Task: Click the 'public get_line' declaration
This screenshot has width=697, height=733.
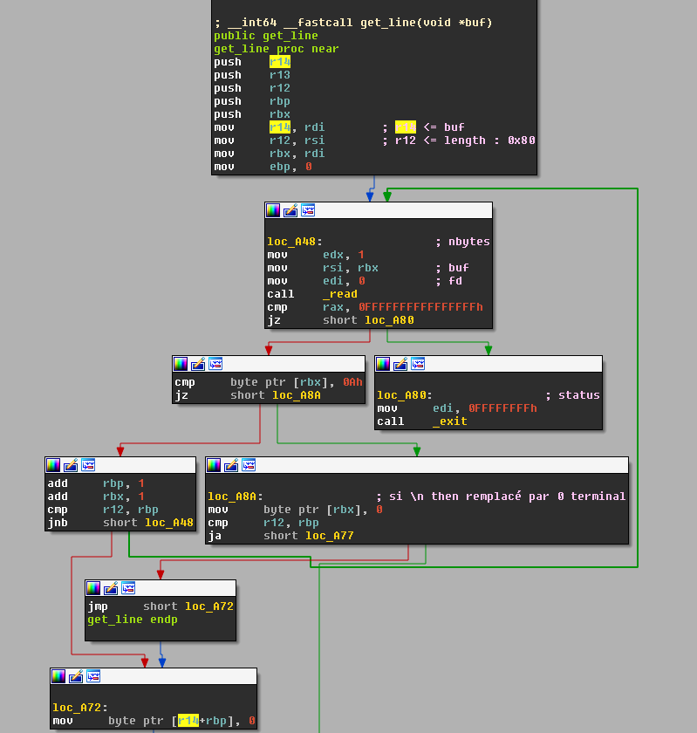Action: 266,36
